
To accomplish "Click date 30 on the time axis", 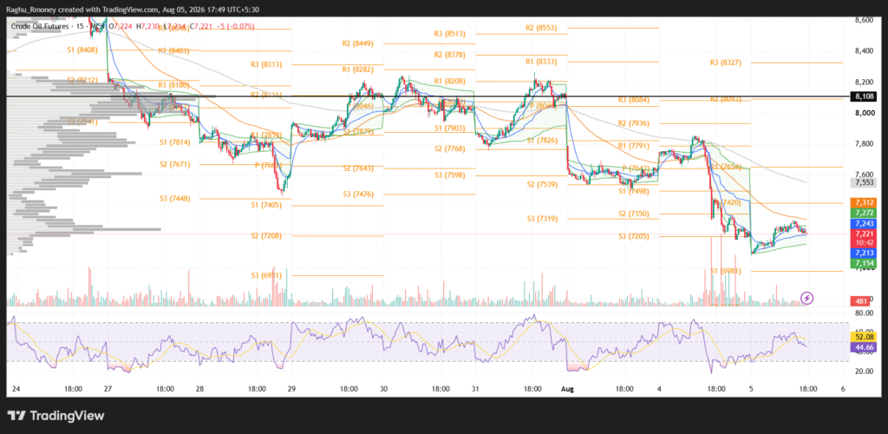I will coord(383,389).
